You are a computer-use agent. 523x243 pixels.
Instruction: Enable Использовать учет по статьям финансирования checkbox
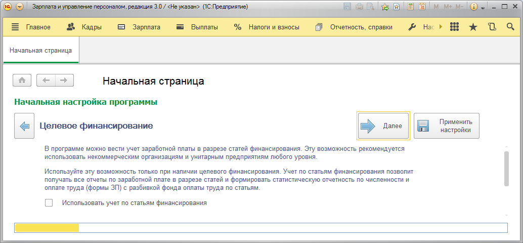(x=49, y=202)
